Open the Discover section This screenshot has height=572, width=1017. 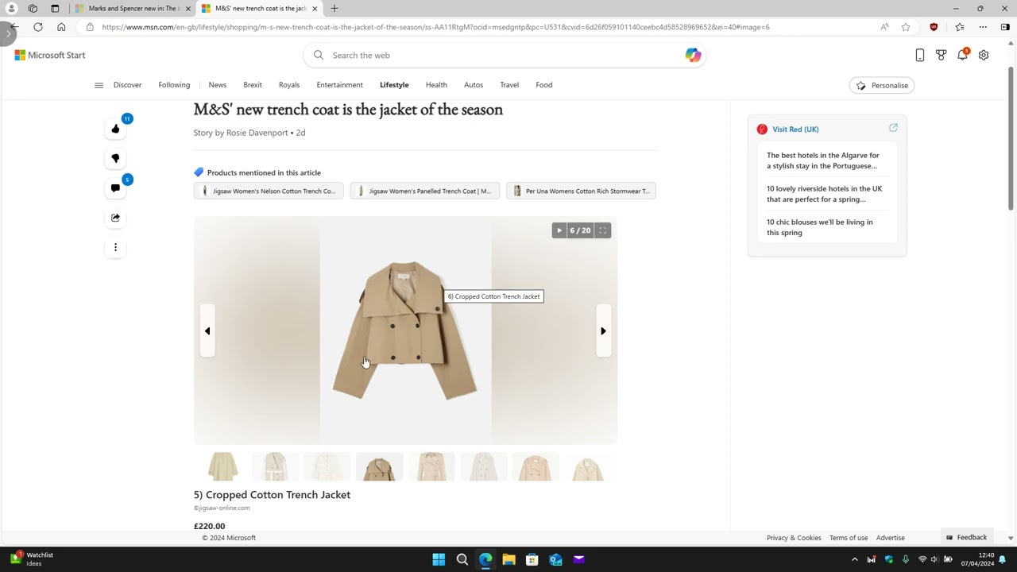click(x=127, y=85)
